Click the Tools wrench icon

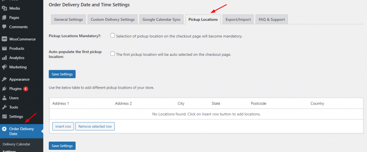(4, 107)
